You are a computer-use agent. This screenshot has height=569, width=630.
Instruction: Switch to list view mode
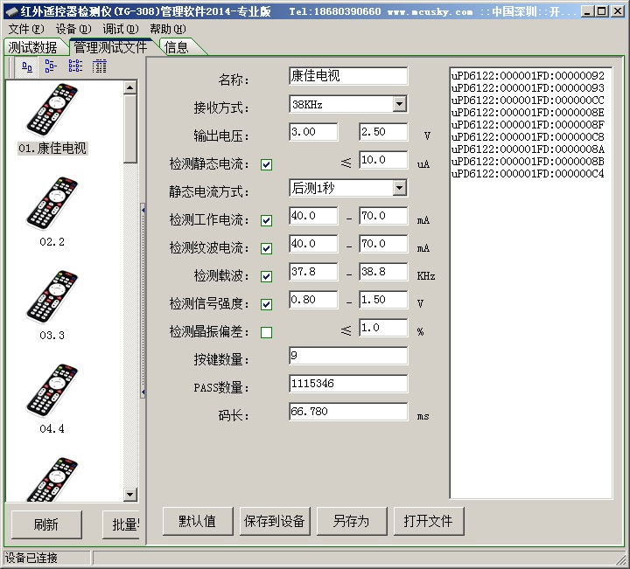point(75,66)
